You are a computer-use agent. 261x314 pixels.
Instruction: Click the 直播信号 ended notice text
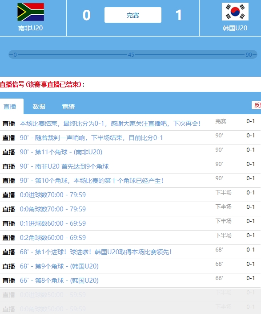tap(42, 84)
